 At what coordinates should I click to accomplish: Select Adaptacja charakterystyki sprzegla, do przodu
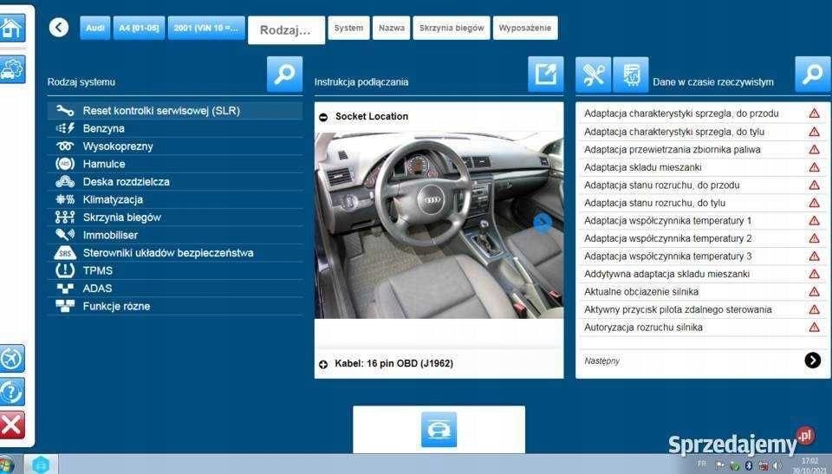[702, 114]
